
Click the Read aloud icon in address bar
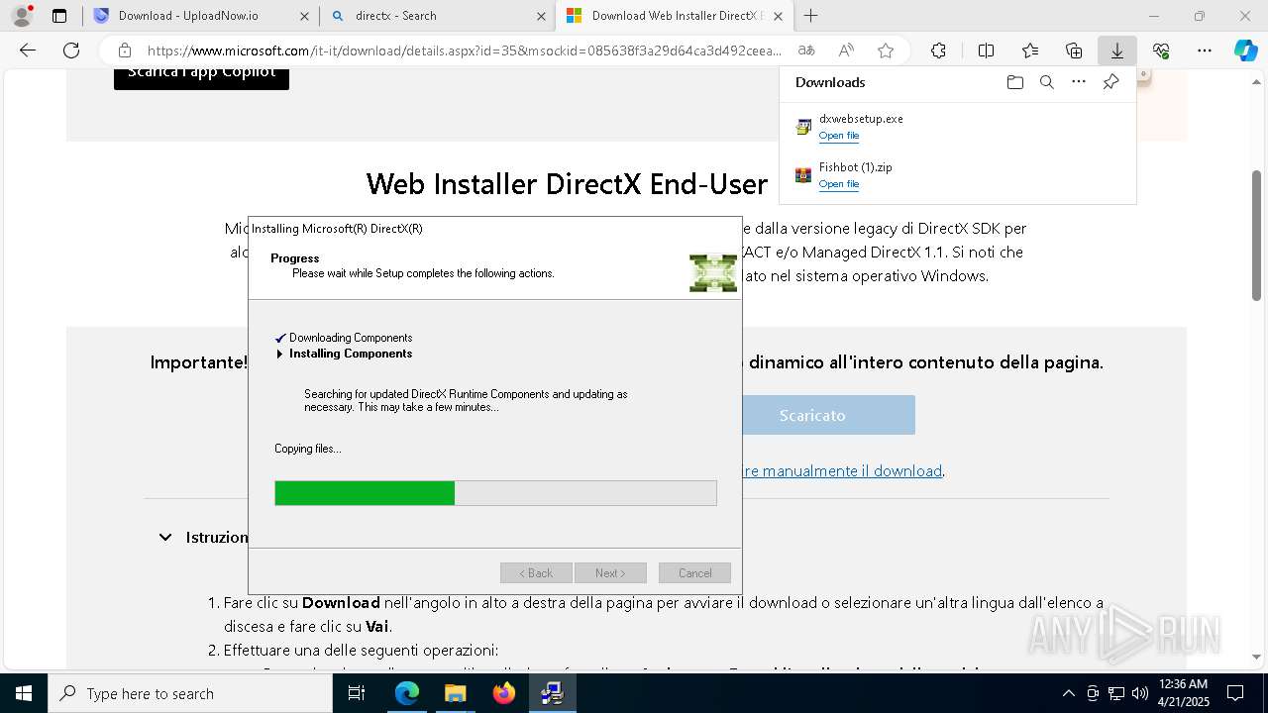[x=846, y=51]
